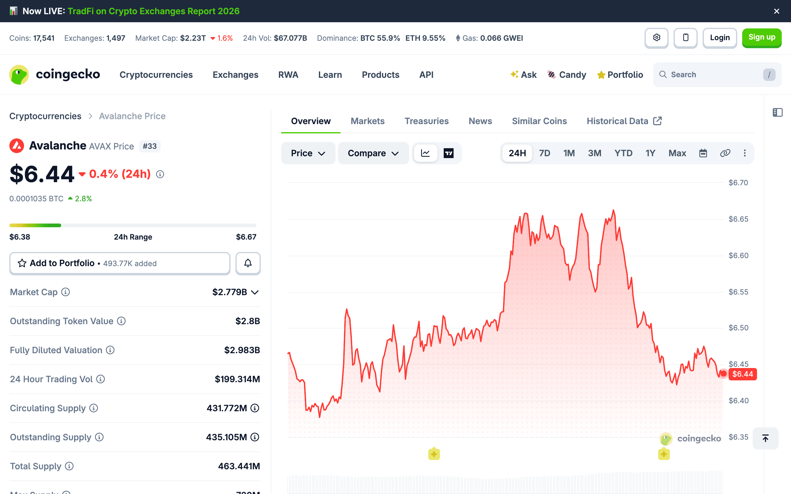
Task: Click the back-to-top arrow button
Action: [765, 438]
